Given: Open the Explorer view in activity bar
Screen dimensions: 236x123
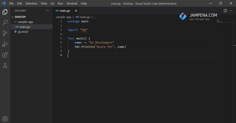Looking at the screenshot, I should [5, 12].
